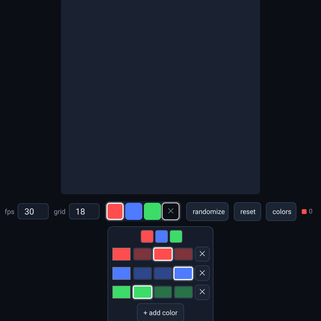
Task: Toggle highlighted blue cell in blue row
Action: 183,273
